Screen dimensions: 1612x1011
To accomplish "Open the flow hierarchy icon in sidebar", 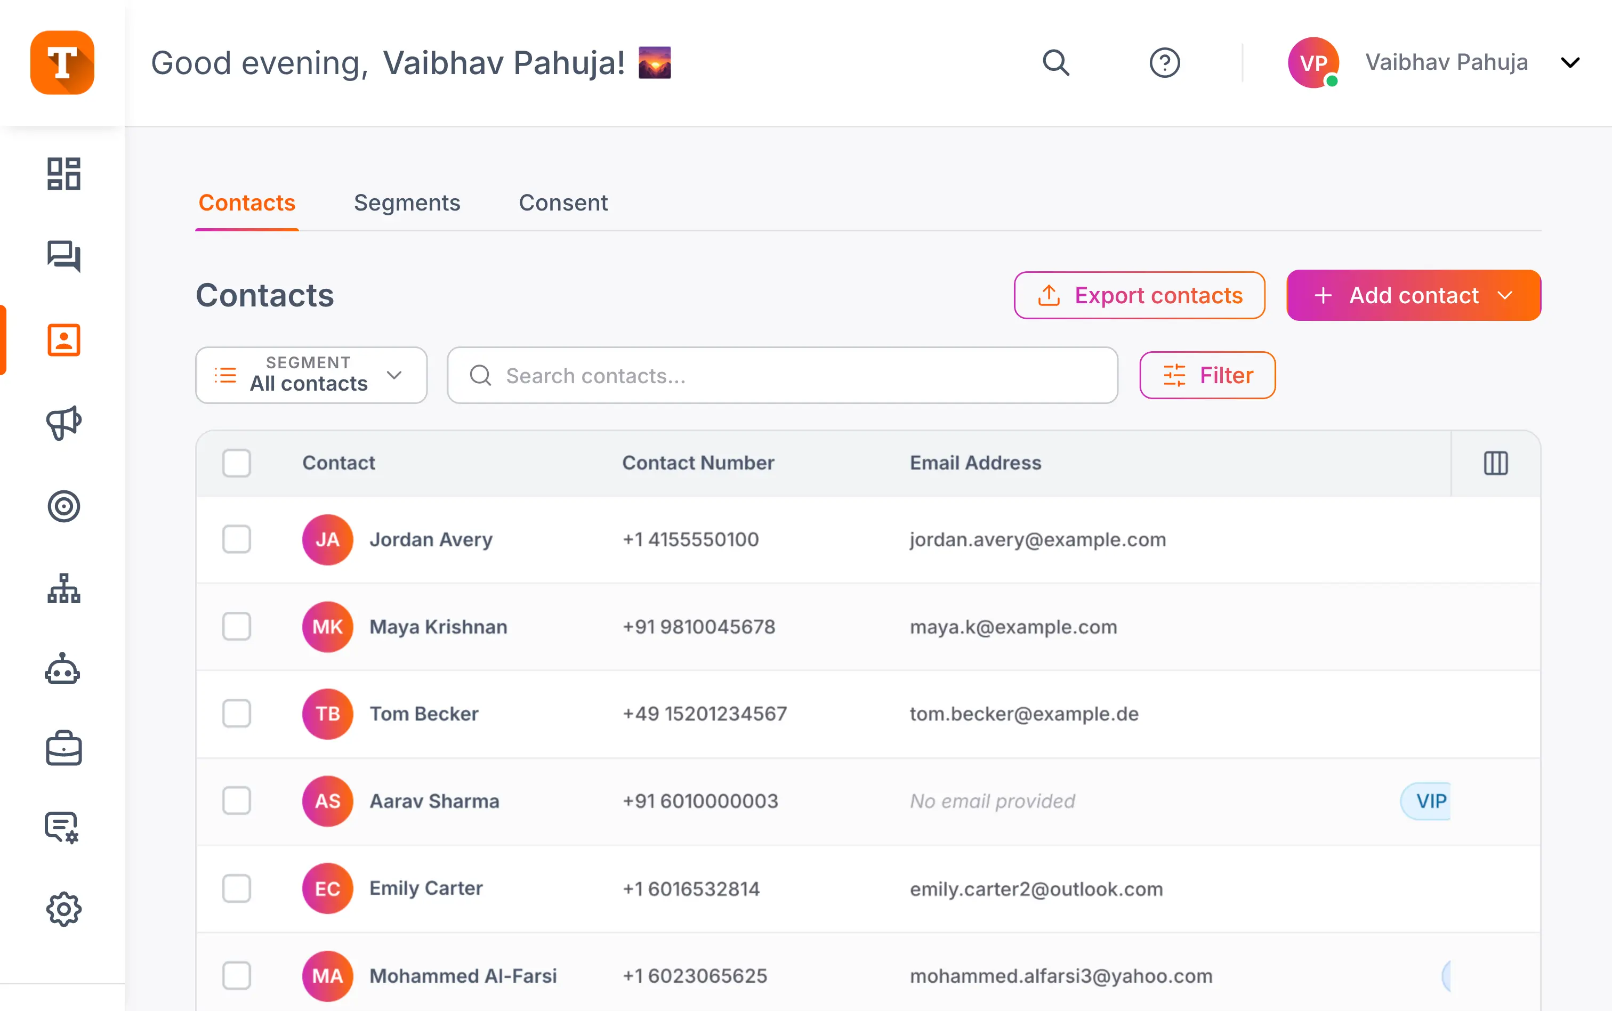I will coord(63,588).
